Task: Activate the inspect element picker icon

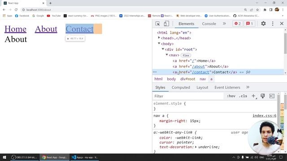Action: pyautogui.click(x=157, y=24)
